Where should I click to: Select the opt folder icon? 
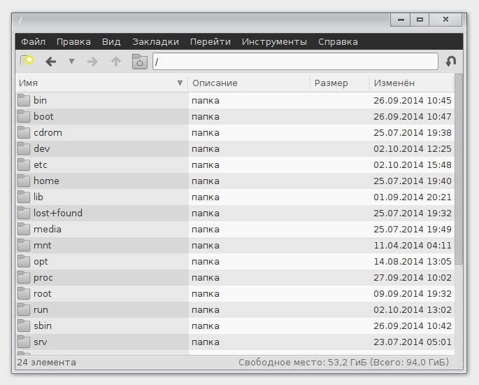tap(24, 262)
